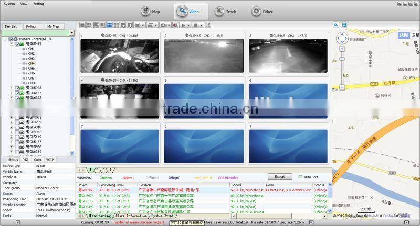Image resolution: width=420 pixels, height=226 pixels.
Task: Click the map zoom in plus button
Action: [342, 49]
